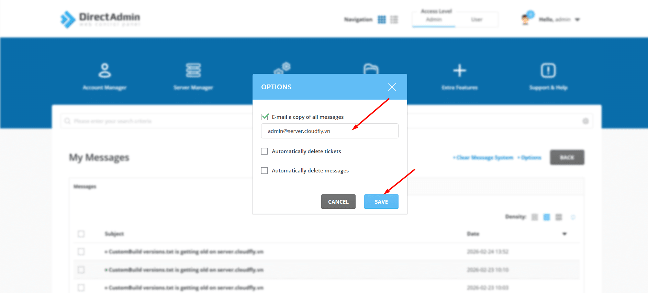Close the Options dialog with X

(x=392, y=87)
